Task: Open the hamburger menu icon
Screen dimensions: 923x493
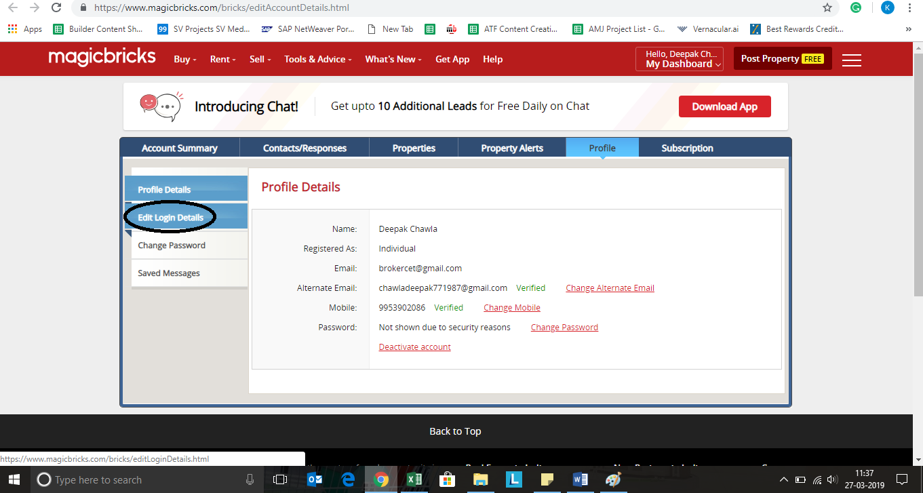Action: pos(851,60)
